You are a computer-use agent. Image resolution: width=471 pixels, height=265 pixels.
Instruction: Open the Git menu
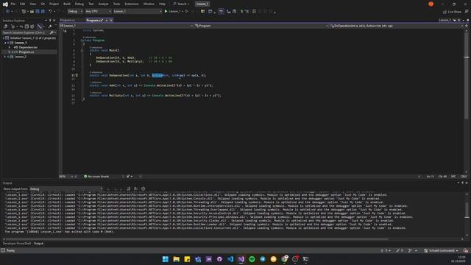point(43,4)
